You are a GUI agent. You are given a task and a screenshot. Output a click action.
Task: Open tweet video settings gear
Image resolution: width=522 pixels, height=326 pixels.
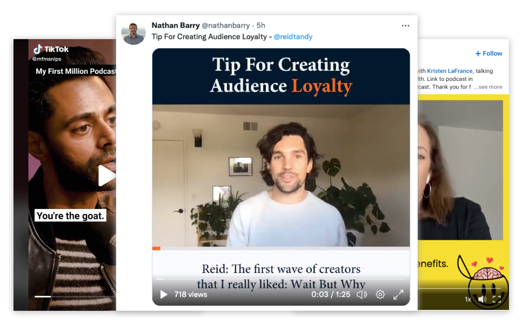[x=380, y=295]
